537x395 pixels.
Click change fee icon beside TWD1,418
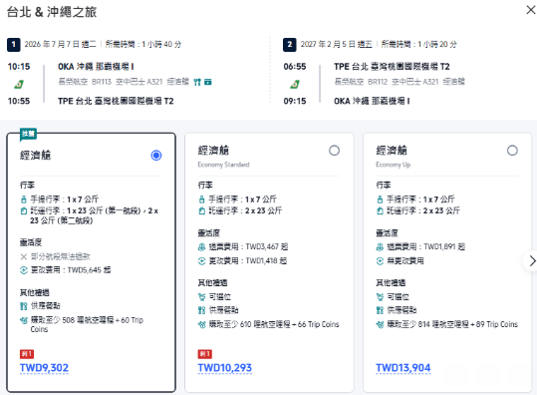coord(201,261)
